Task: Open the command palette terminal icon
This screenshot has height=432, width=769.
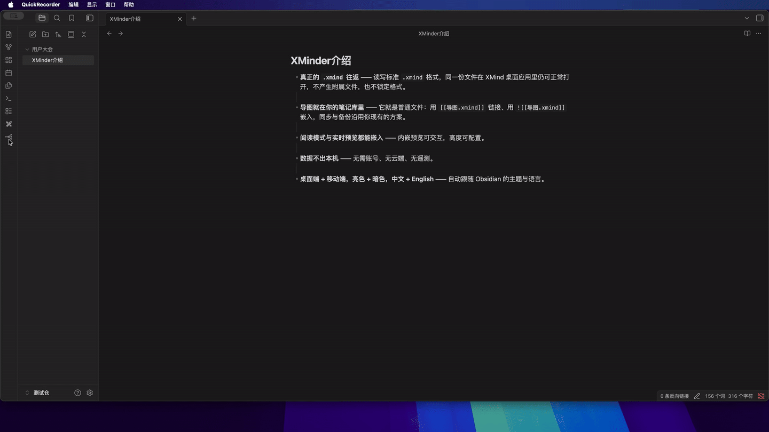Action: point(9,98)
